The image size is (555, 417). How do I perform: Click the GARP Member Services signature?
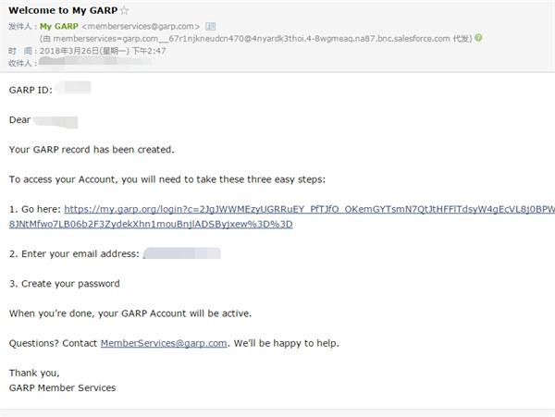[x=63, y=387]
